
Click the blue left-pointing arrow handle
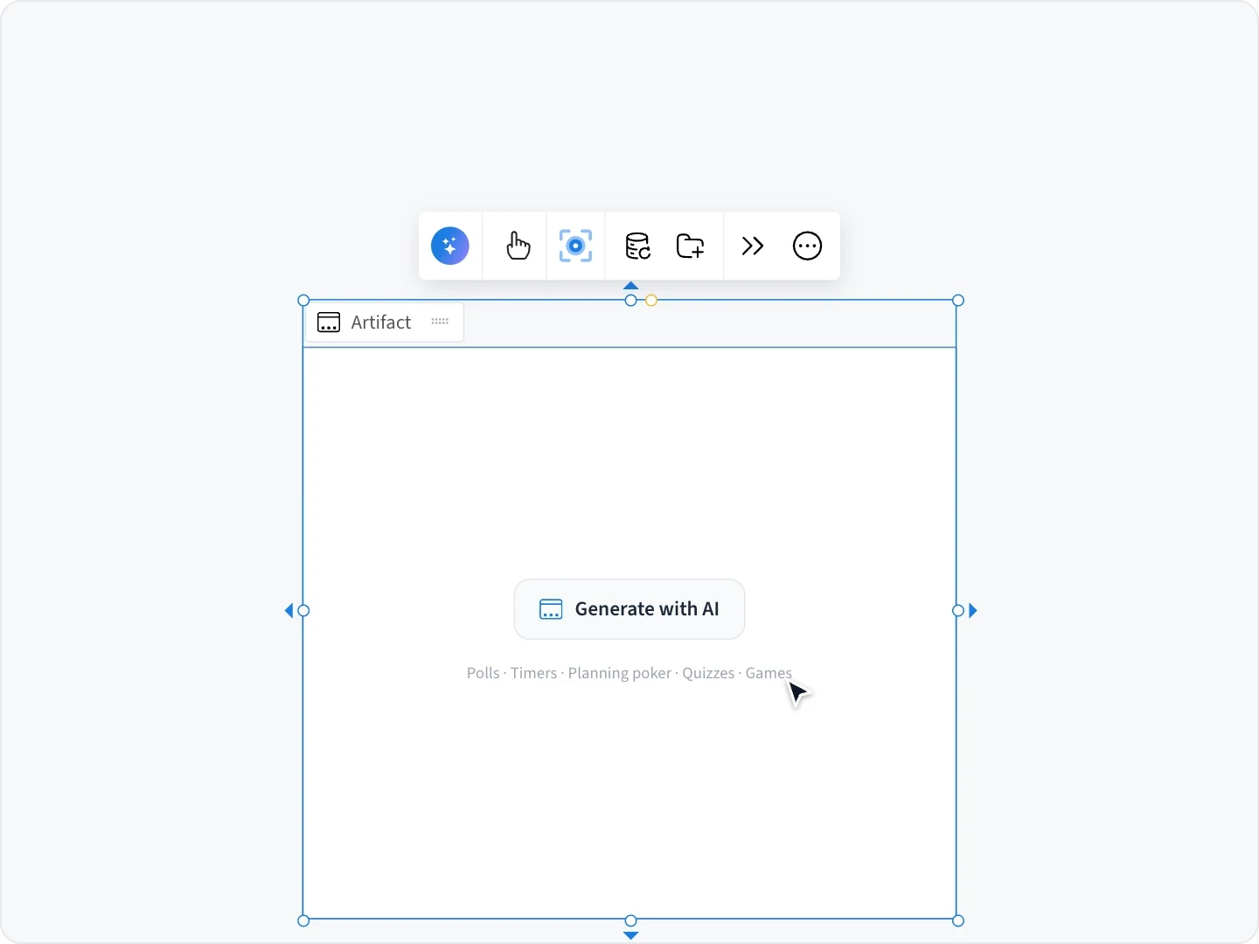pyautogui.click(x=289, y=611)
